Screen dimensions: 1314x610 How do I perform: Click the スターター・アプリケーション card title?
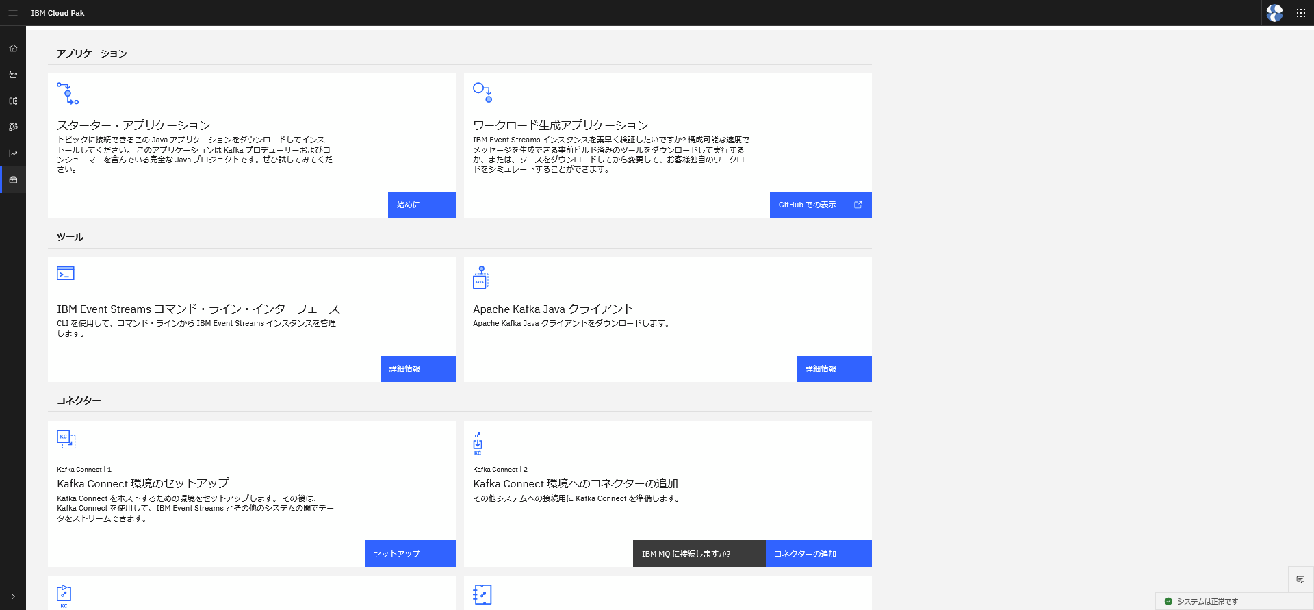point(133,125)
